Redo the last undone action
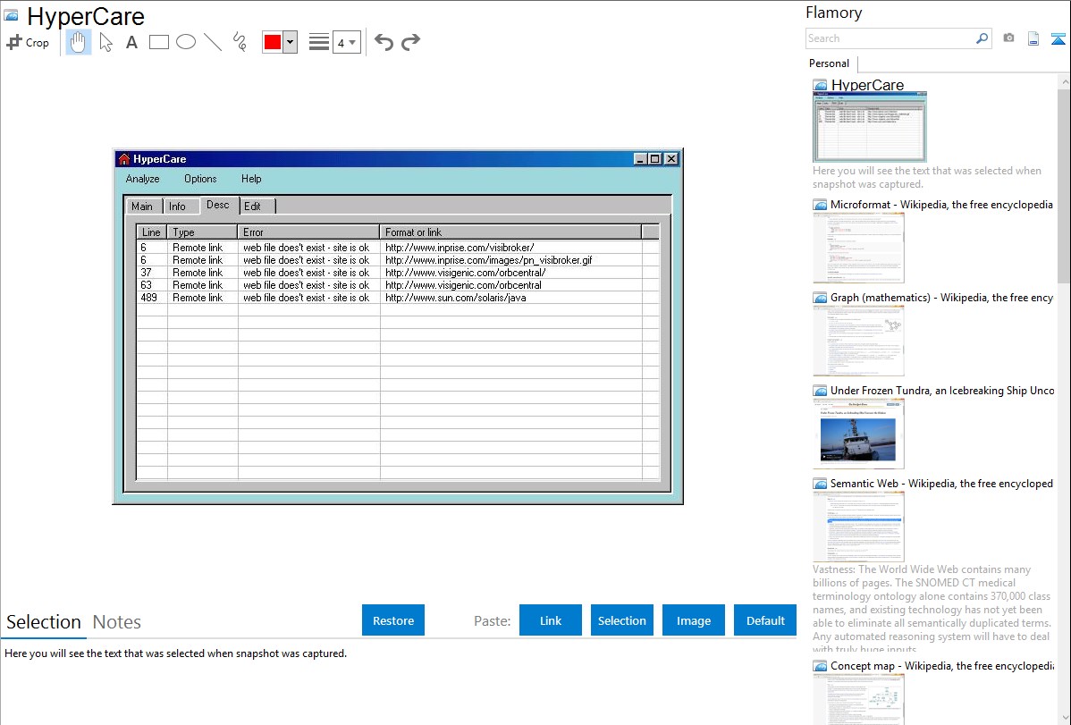Viewport: 1071px width, 725px height. [x=410, y=42]
